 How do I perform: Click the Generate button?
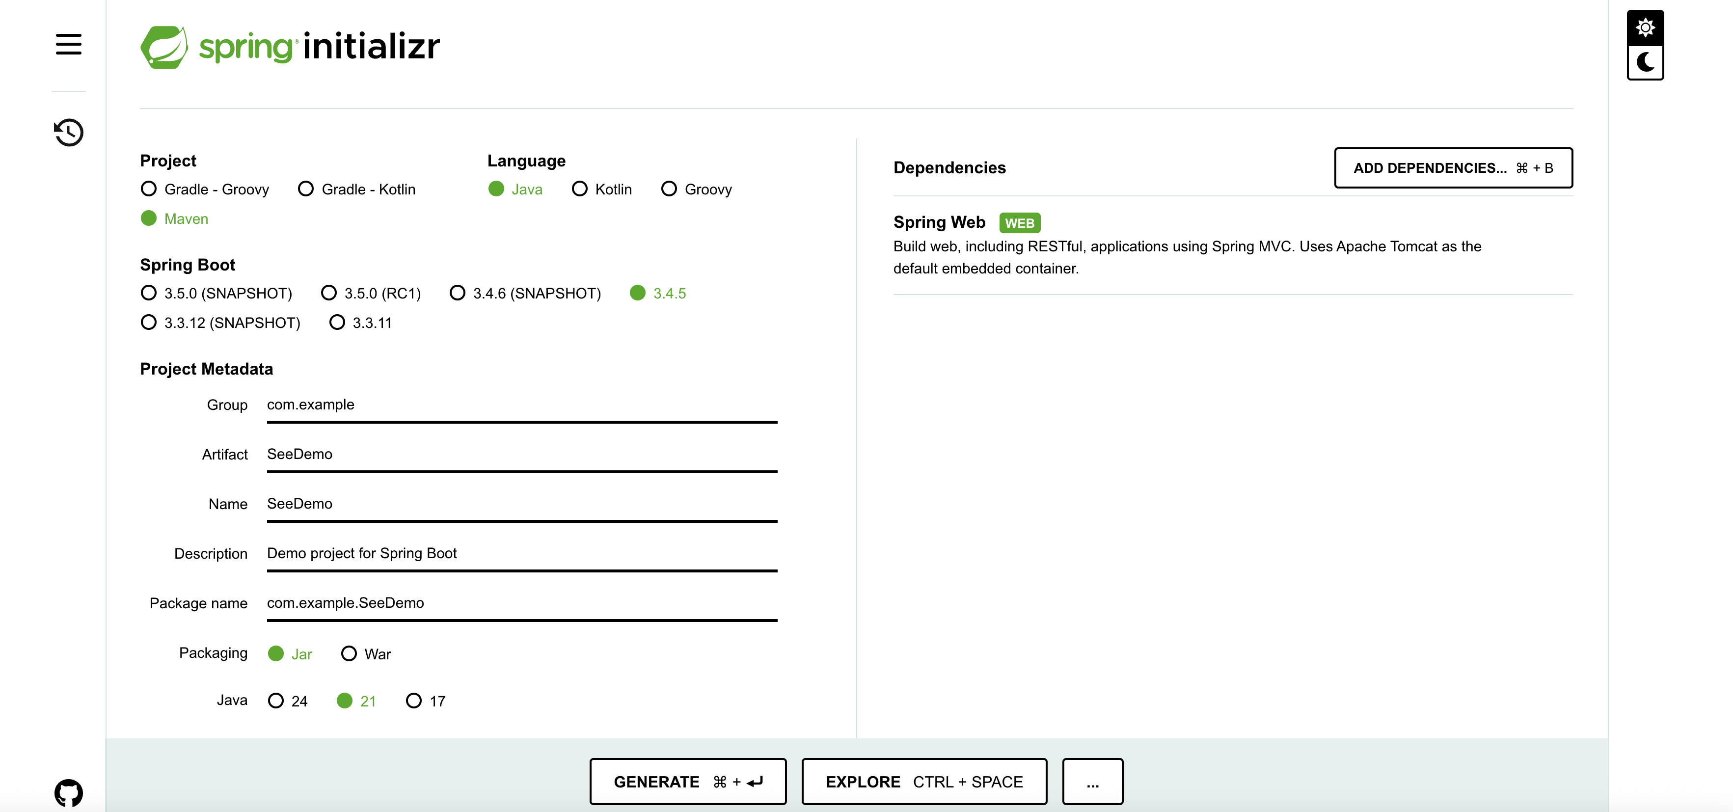pos(687,782)
